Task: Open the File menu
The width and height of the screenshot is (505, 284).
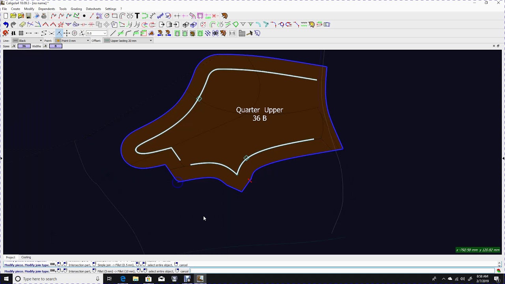Action: 4,9
